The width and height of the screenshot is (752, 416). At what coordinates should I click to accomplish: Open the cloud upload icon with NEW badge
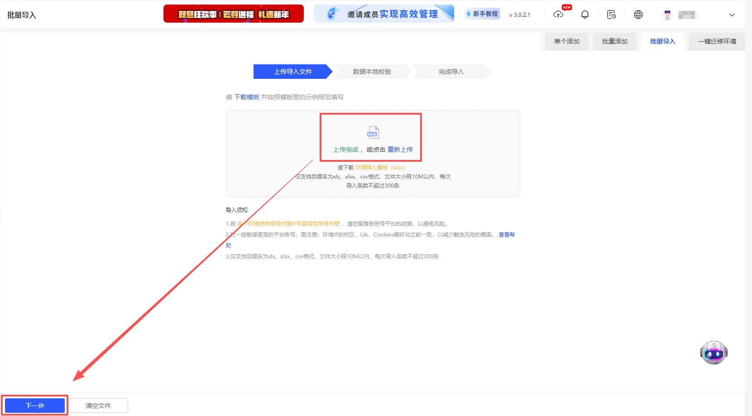(x=558, y=14)
